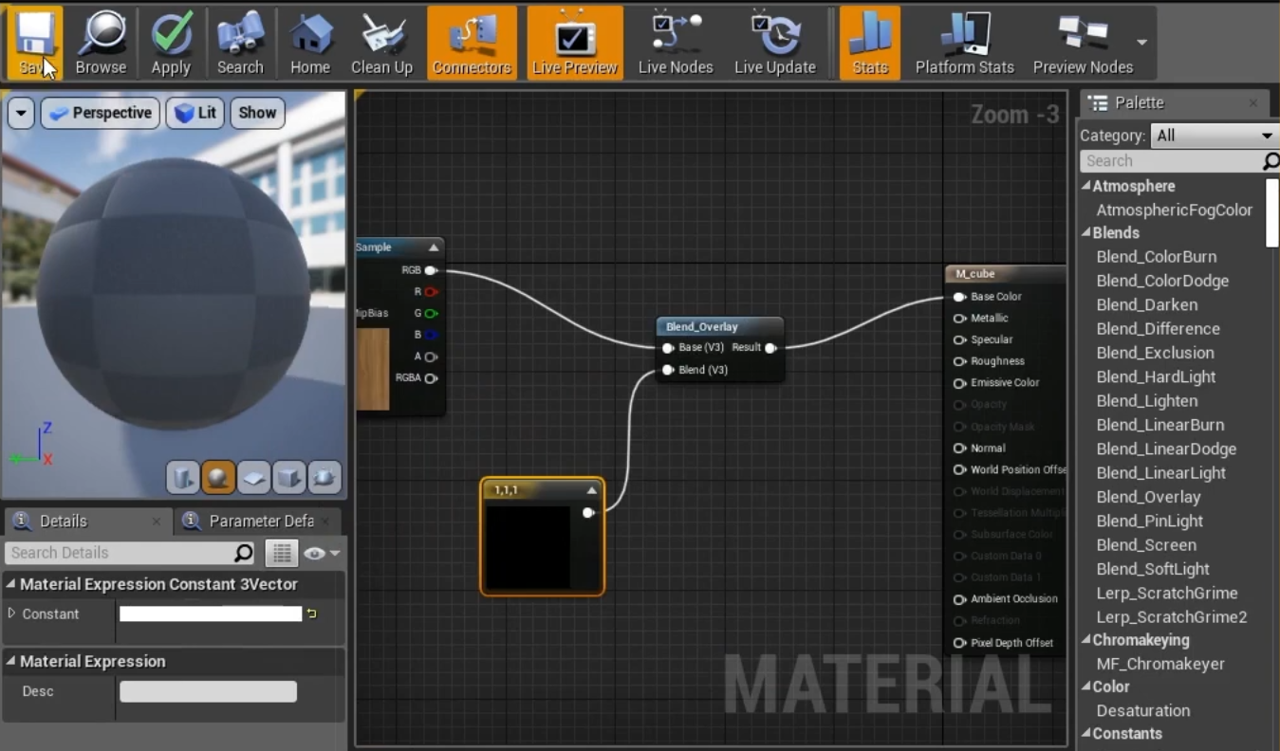Click the Save toolbar icon
This screenshot has width=1280, height=751.
click(x=35, y=44)
